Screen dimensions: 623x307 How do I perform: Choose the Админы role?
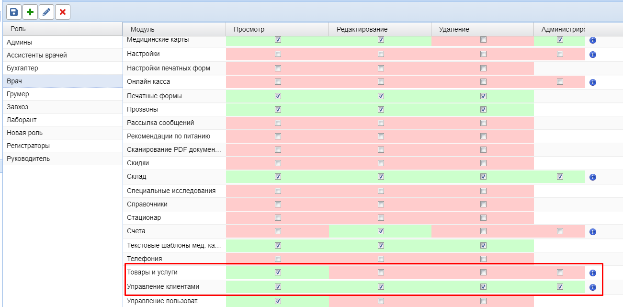click(x=19, y=42)
